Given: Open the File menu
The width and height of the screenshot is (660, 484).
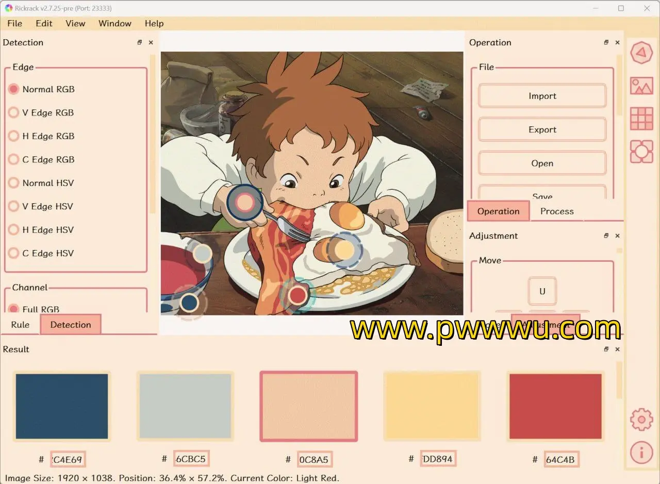Looking at the screenshot, I should pos(14,23).
